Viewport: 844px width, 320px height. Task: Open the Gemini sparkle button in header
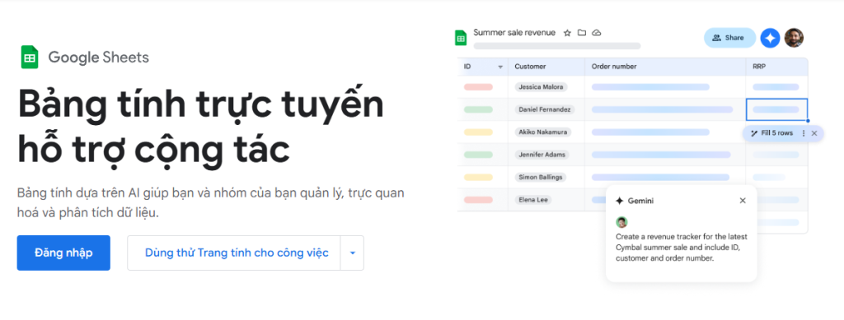(771, 38)
